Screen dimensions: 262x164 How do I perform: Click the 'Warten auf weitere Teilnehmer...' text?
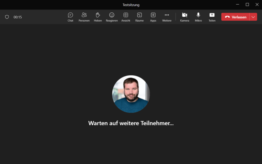tap(131, 123)
